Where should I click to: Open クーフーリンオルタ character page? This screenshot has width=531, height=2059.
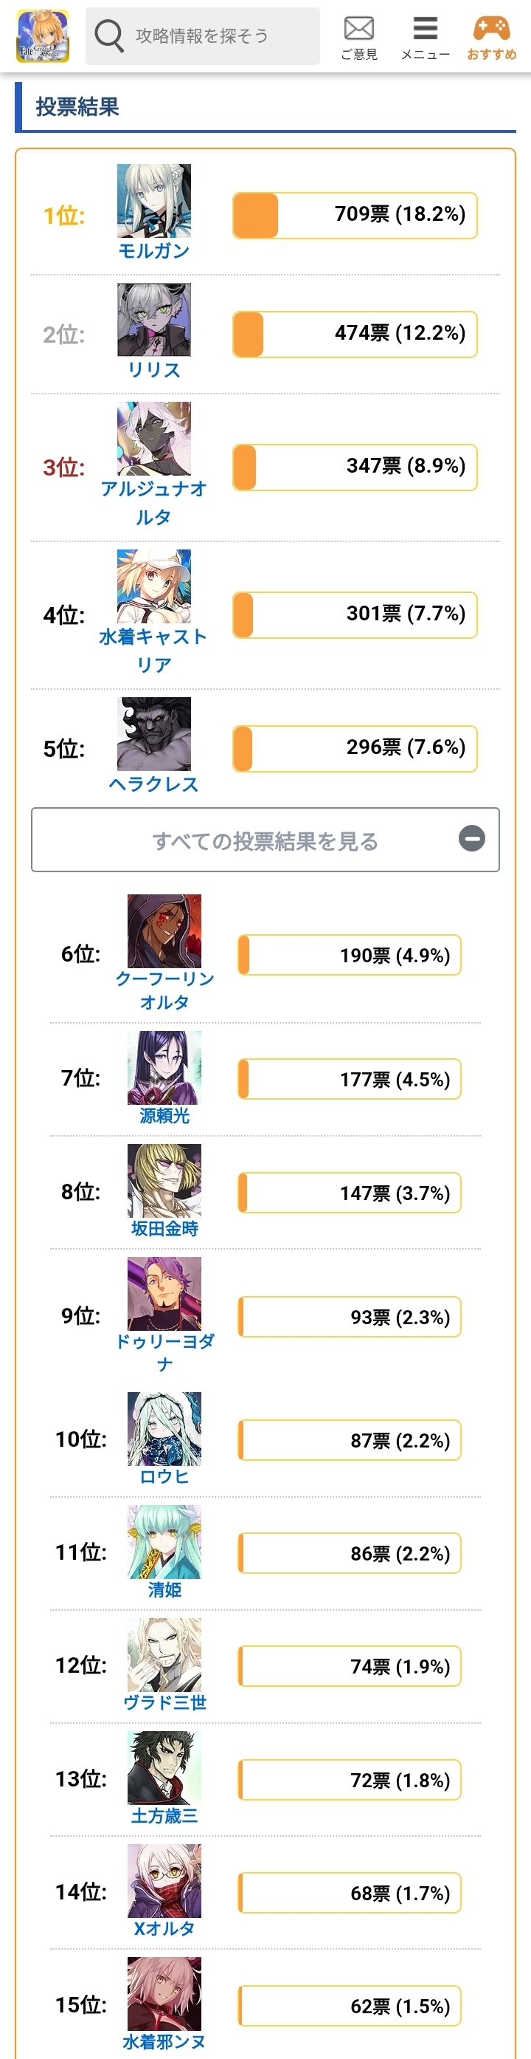[x=164, y=990]
